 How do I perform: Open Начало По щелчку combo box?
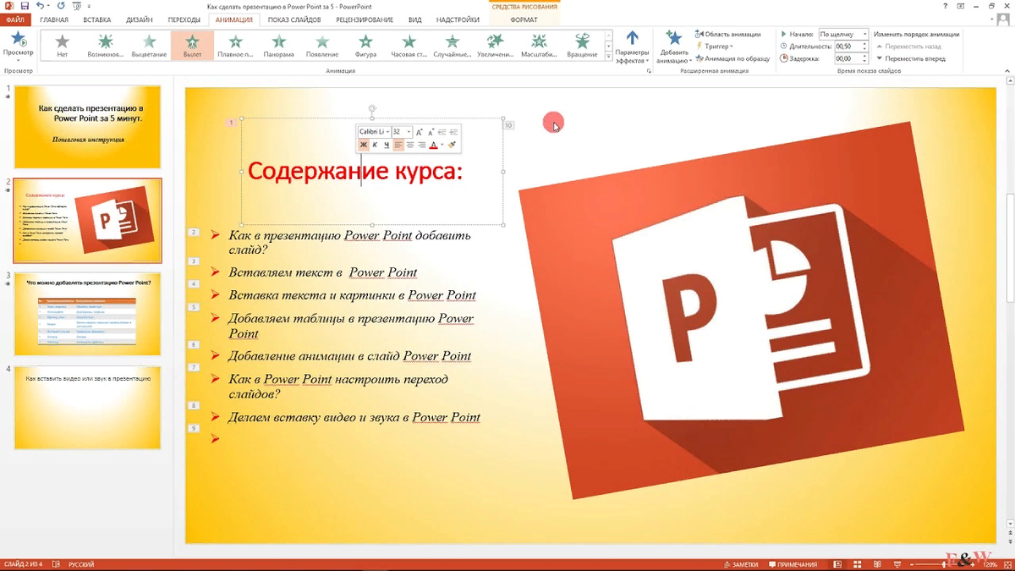[842, 34]
